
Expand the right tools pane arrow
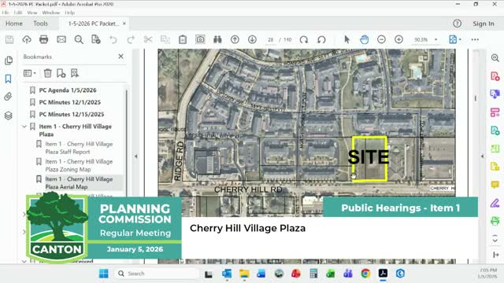tap(482, 156)
